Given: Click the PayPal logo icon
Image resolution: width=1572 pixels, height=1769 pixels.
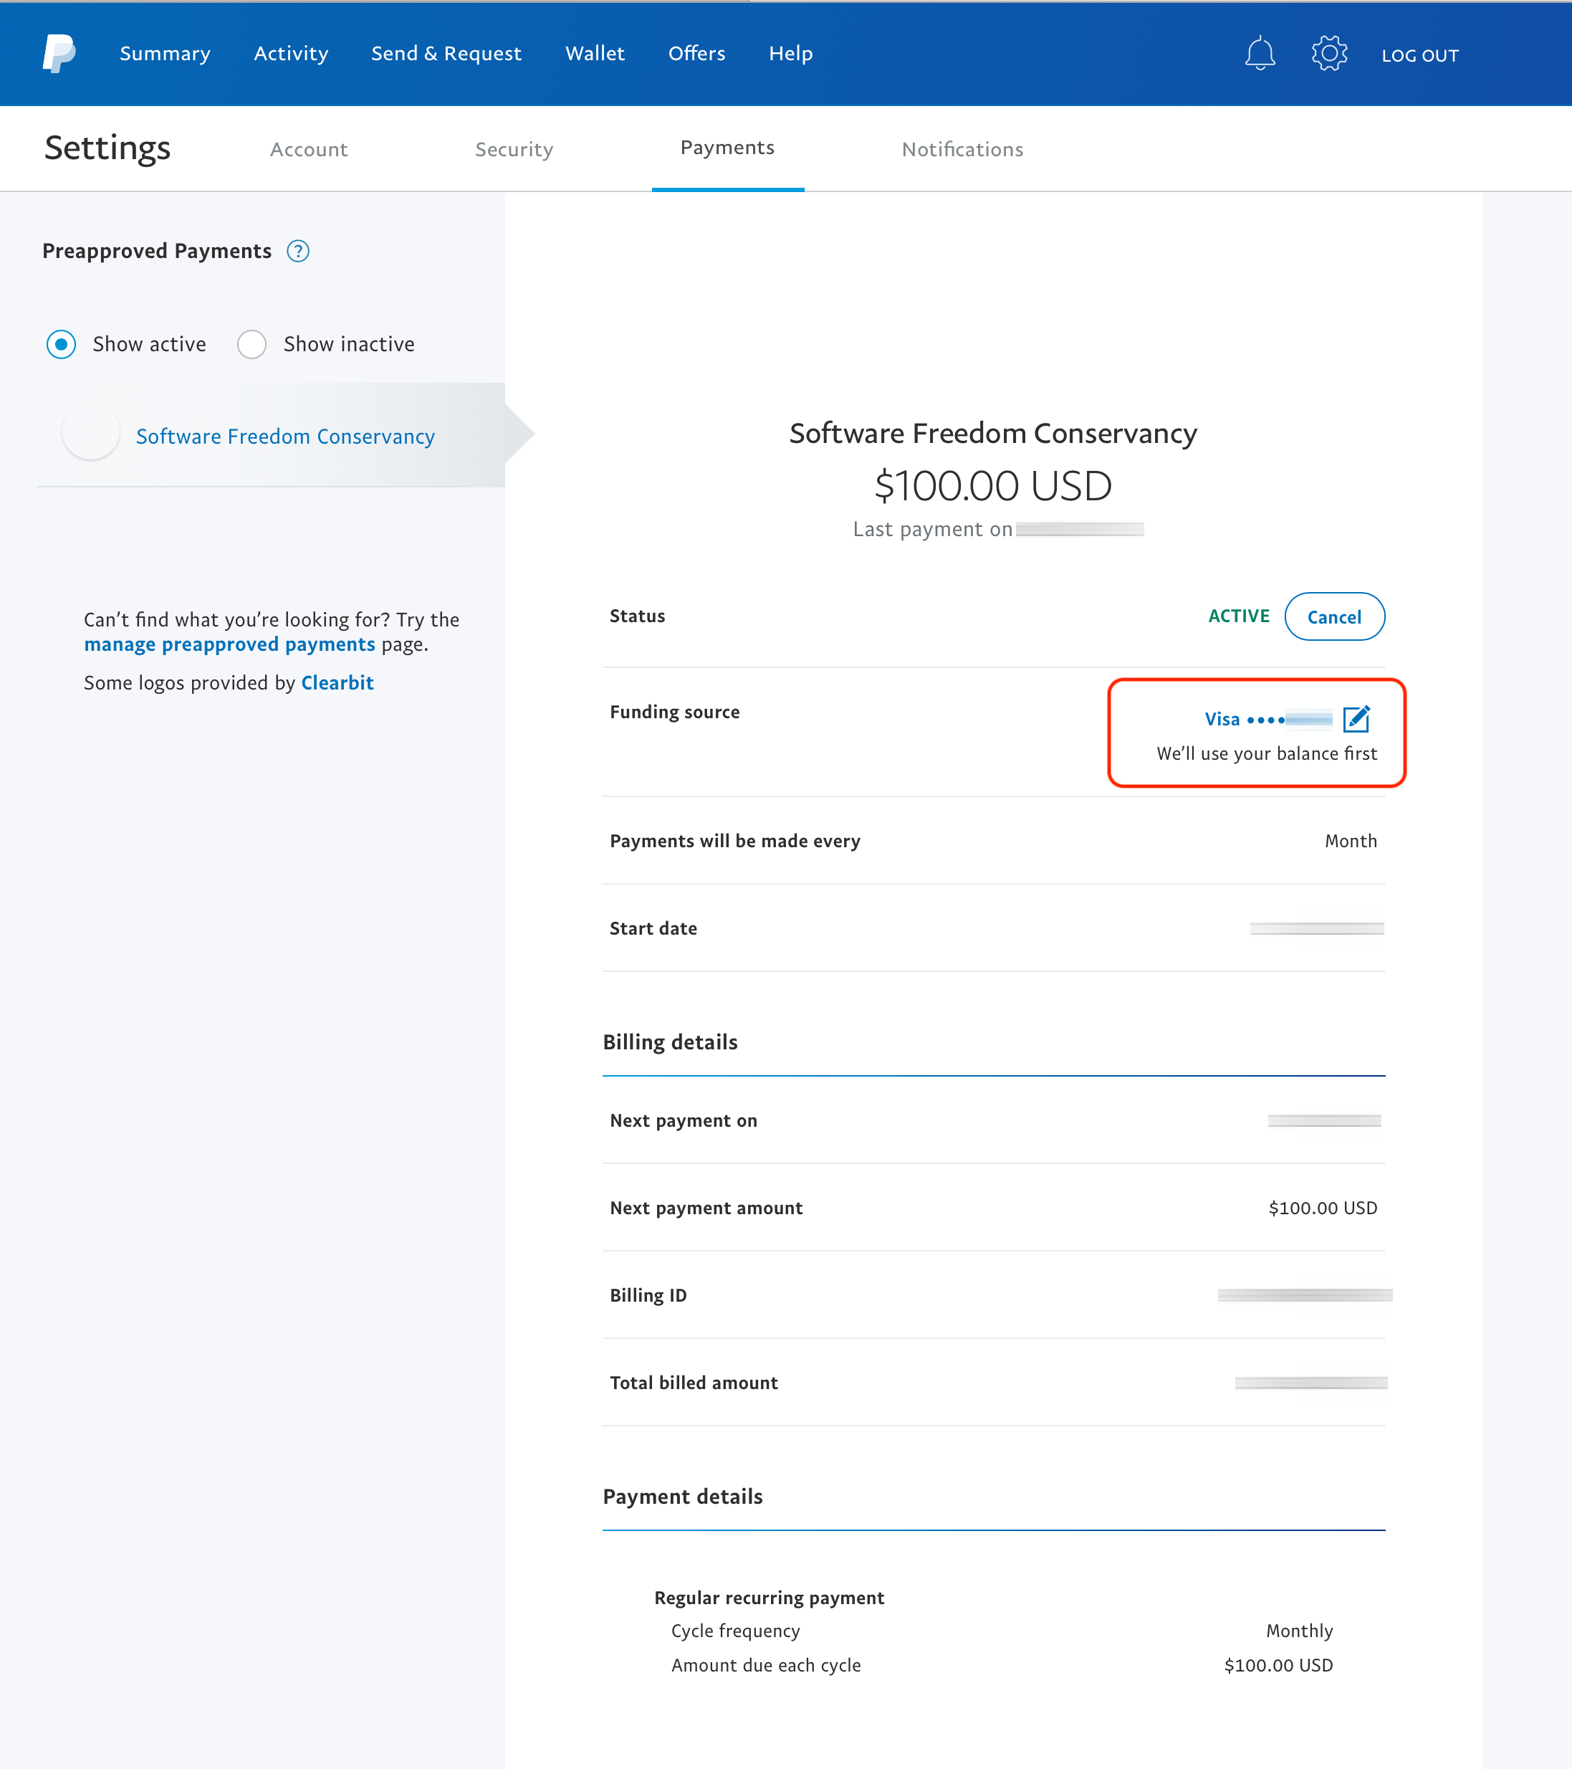Looking at the screenshot, I should [x=59, y=54].
